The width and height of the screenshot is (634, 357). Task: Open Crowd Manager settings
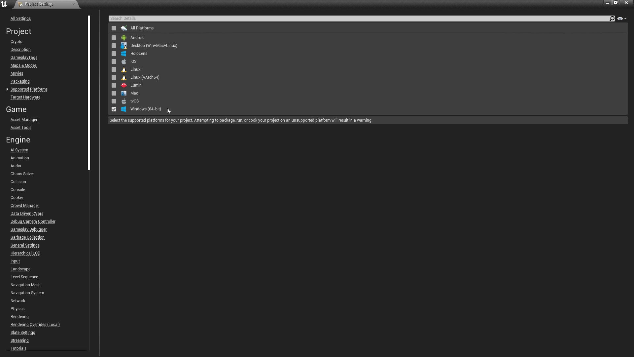click(25, 206)
